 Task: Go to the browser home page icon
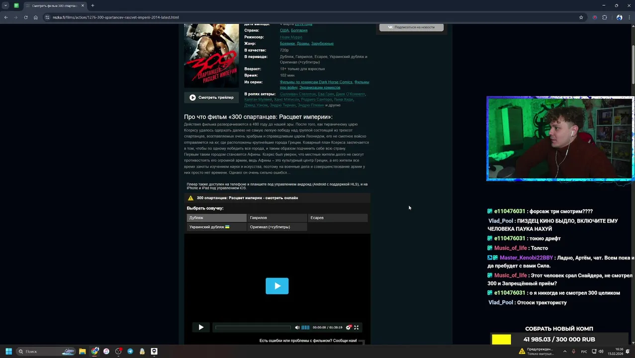pyautogui.click(x=36, y=17)
